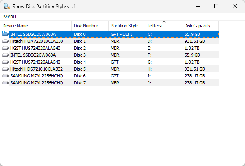The height and width of the screenshot is (166, 245).
Task: Click the drive icon for Disk 3
Action: coord(5,55)
